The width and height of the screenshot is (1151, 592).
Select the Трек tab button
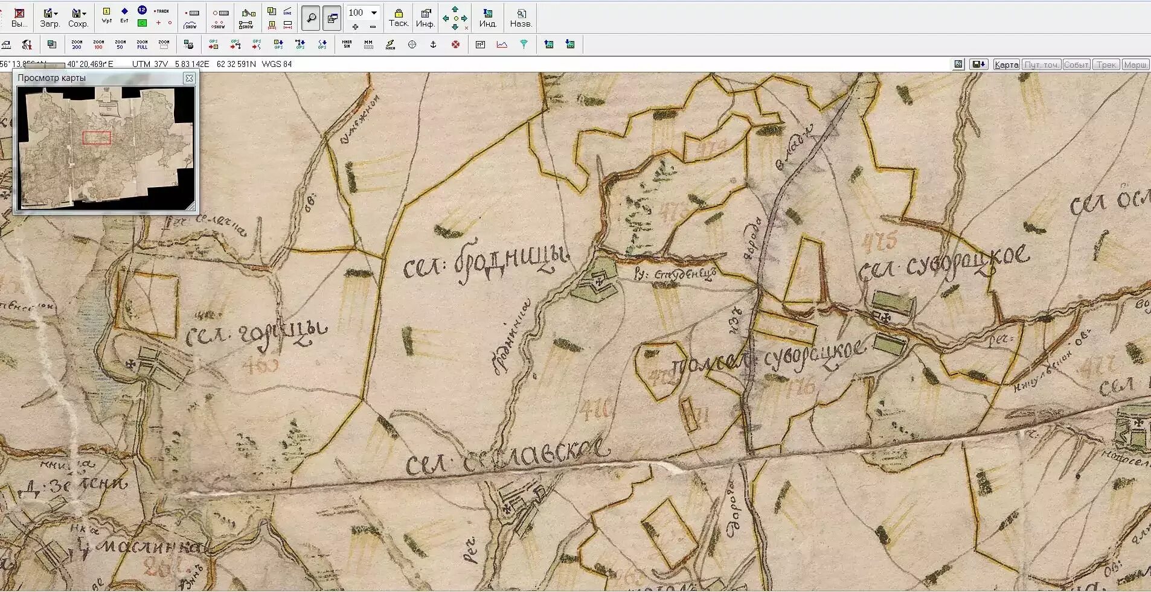(1106, 65)
